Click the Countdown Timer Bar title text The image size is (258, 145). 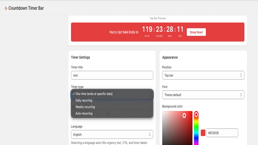pyautogui.click(x=26, y=8)
